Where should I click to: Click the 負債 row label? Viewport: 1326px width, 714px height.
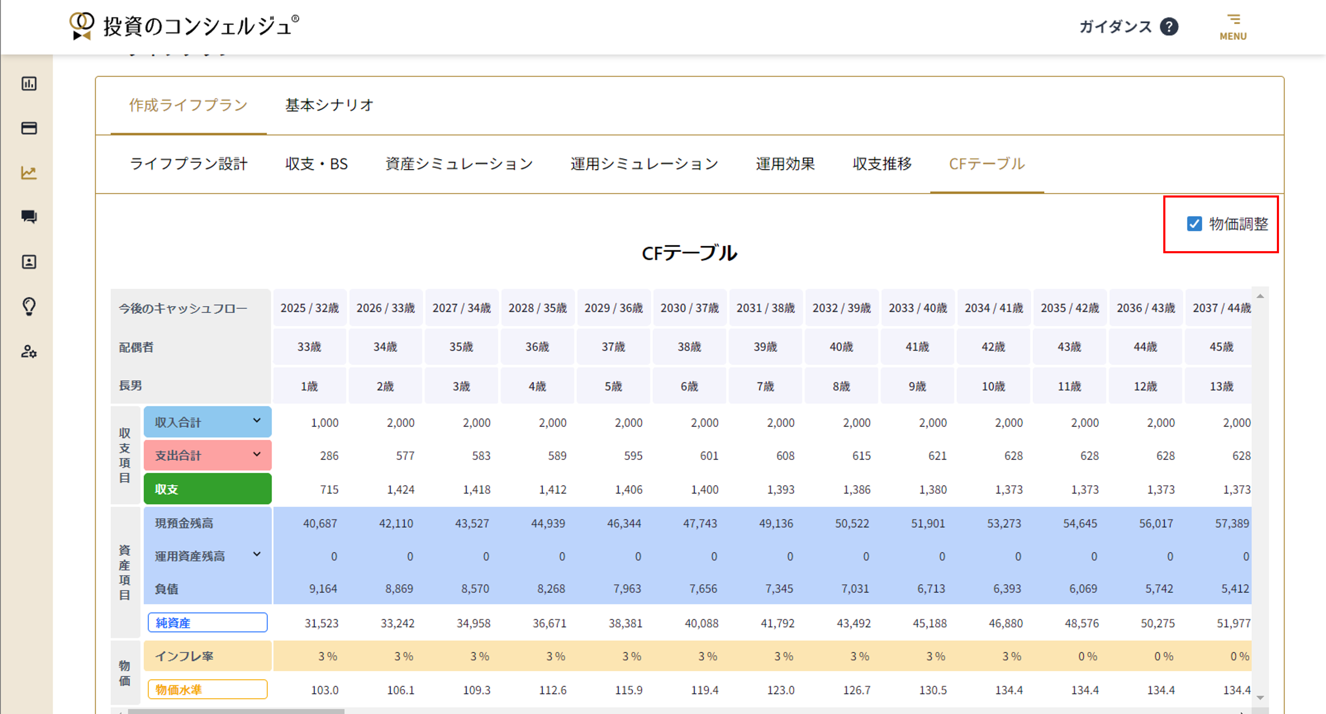[x=207, y=589]
